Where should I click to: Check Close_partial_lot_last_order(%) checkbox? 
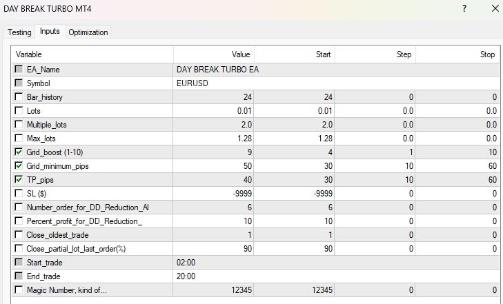coord(19,248)
